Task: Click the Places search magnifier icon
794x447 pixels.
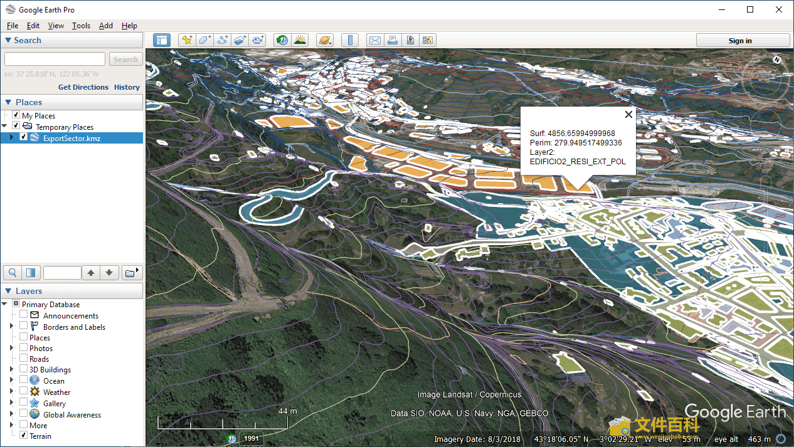Action: (12, 273)
